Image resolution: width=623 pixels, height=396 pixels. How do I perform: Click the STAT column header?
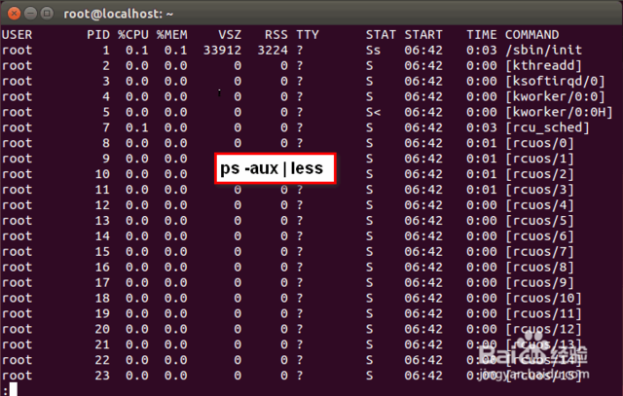381,35
